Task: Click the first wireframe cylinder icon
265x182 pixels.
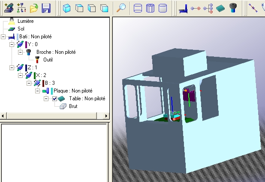Action: 138,8
